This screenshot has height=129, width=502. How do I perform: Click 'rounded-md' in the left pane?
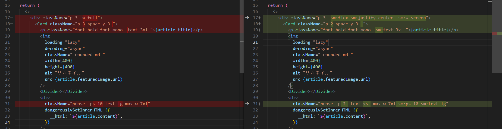point(87,55)
